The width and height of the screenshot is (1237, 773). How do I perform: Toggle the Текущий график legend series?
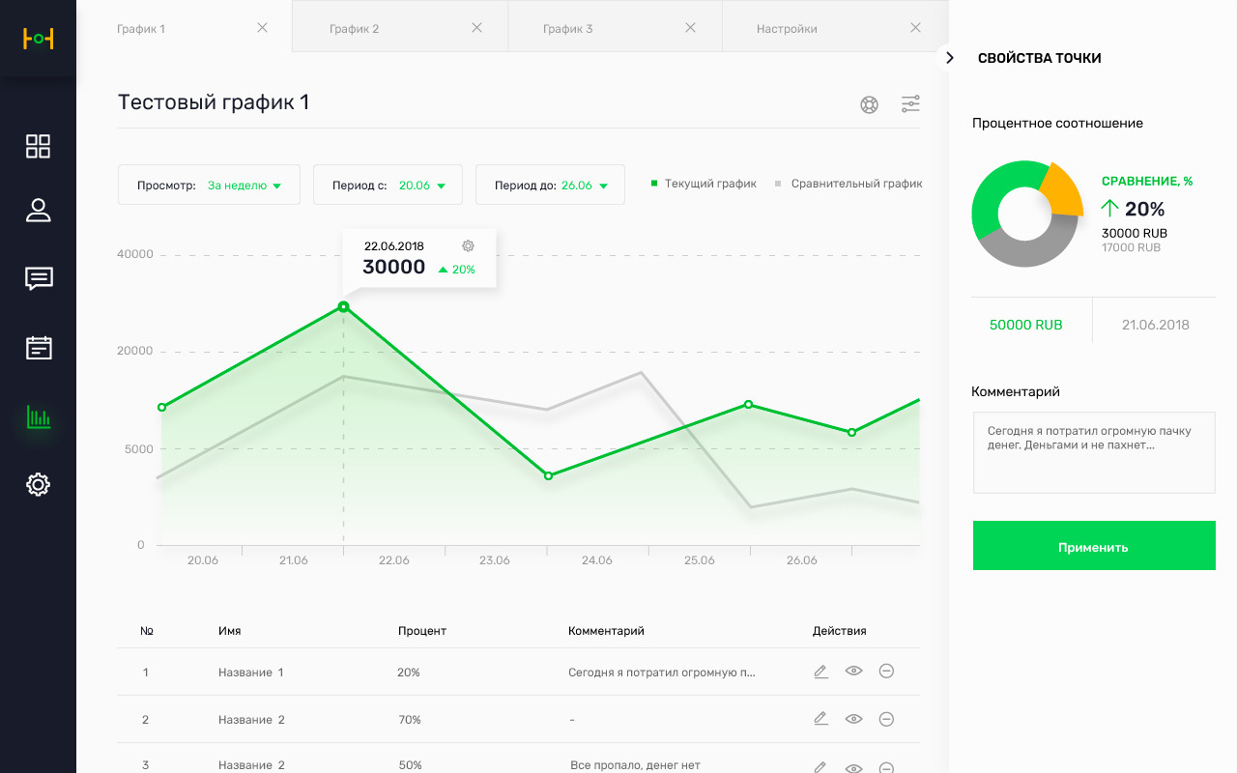point(704,184)
